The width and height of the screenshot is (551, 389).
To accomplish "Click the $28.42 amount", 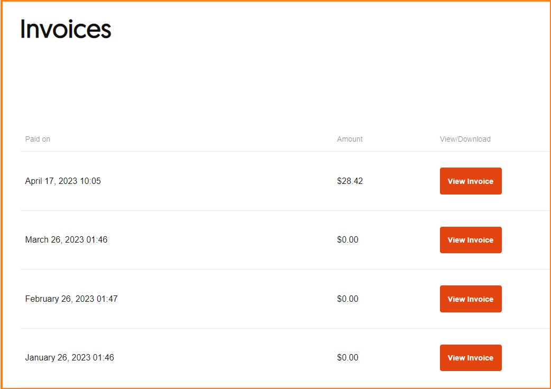I will click(350, 181).
